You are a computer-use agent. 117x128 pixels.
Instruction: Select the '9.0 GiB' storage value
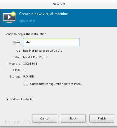tap(29, 77)
